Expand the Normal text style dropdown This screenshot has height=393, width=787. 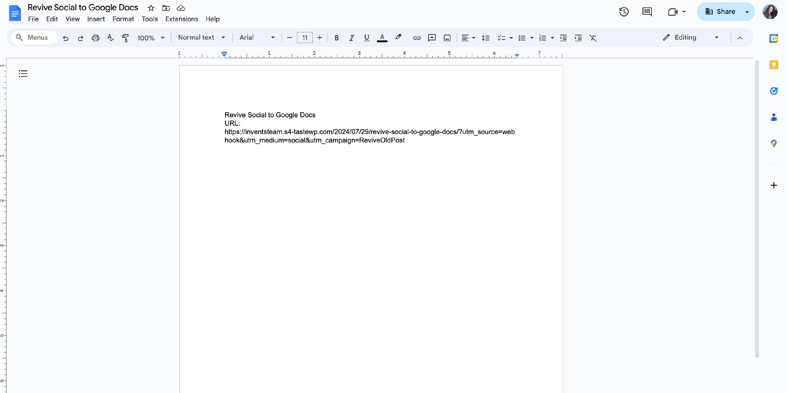pyautogui.click(x=202, y=38)
